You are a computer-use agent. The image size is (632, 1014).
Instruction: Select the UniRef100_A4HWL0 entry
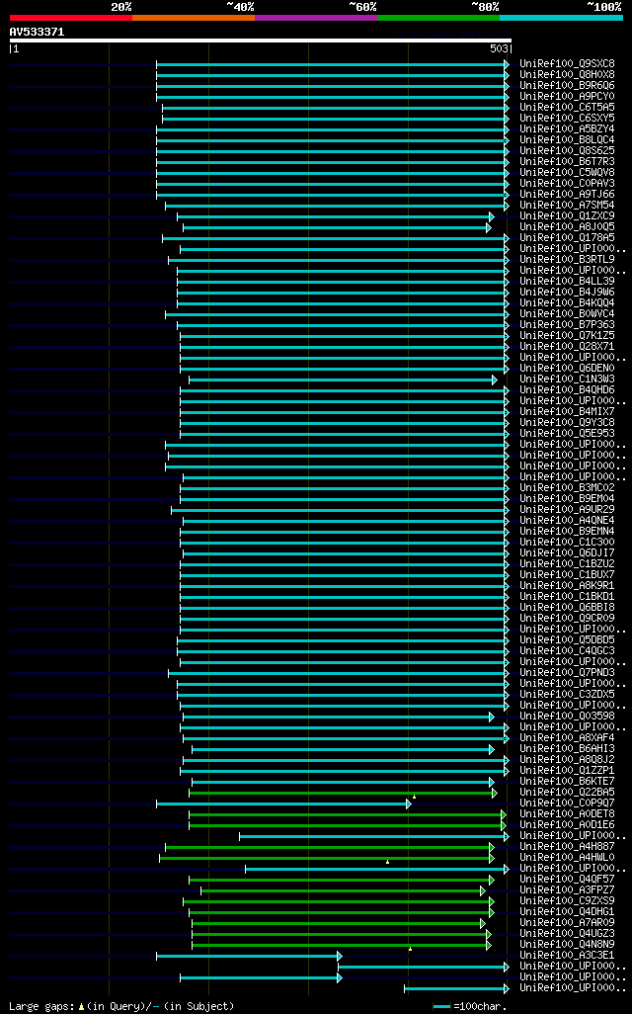tap(568, 858)
